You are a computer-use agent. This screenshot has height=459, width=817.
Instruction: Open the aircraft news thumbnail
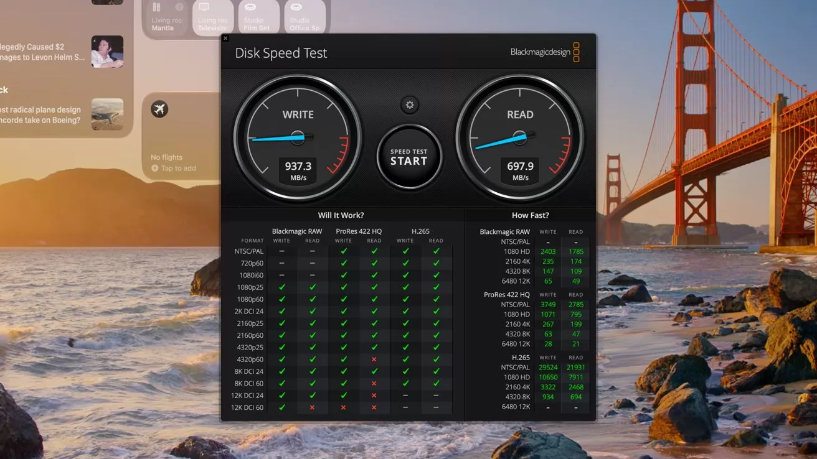[107, 114]
